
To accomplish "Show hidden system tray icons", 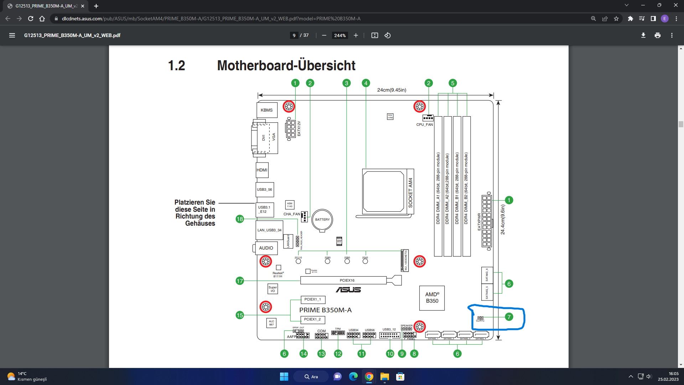I will point(631,376).
